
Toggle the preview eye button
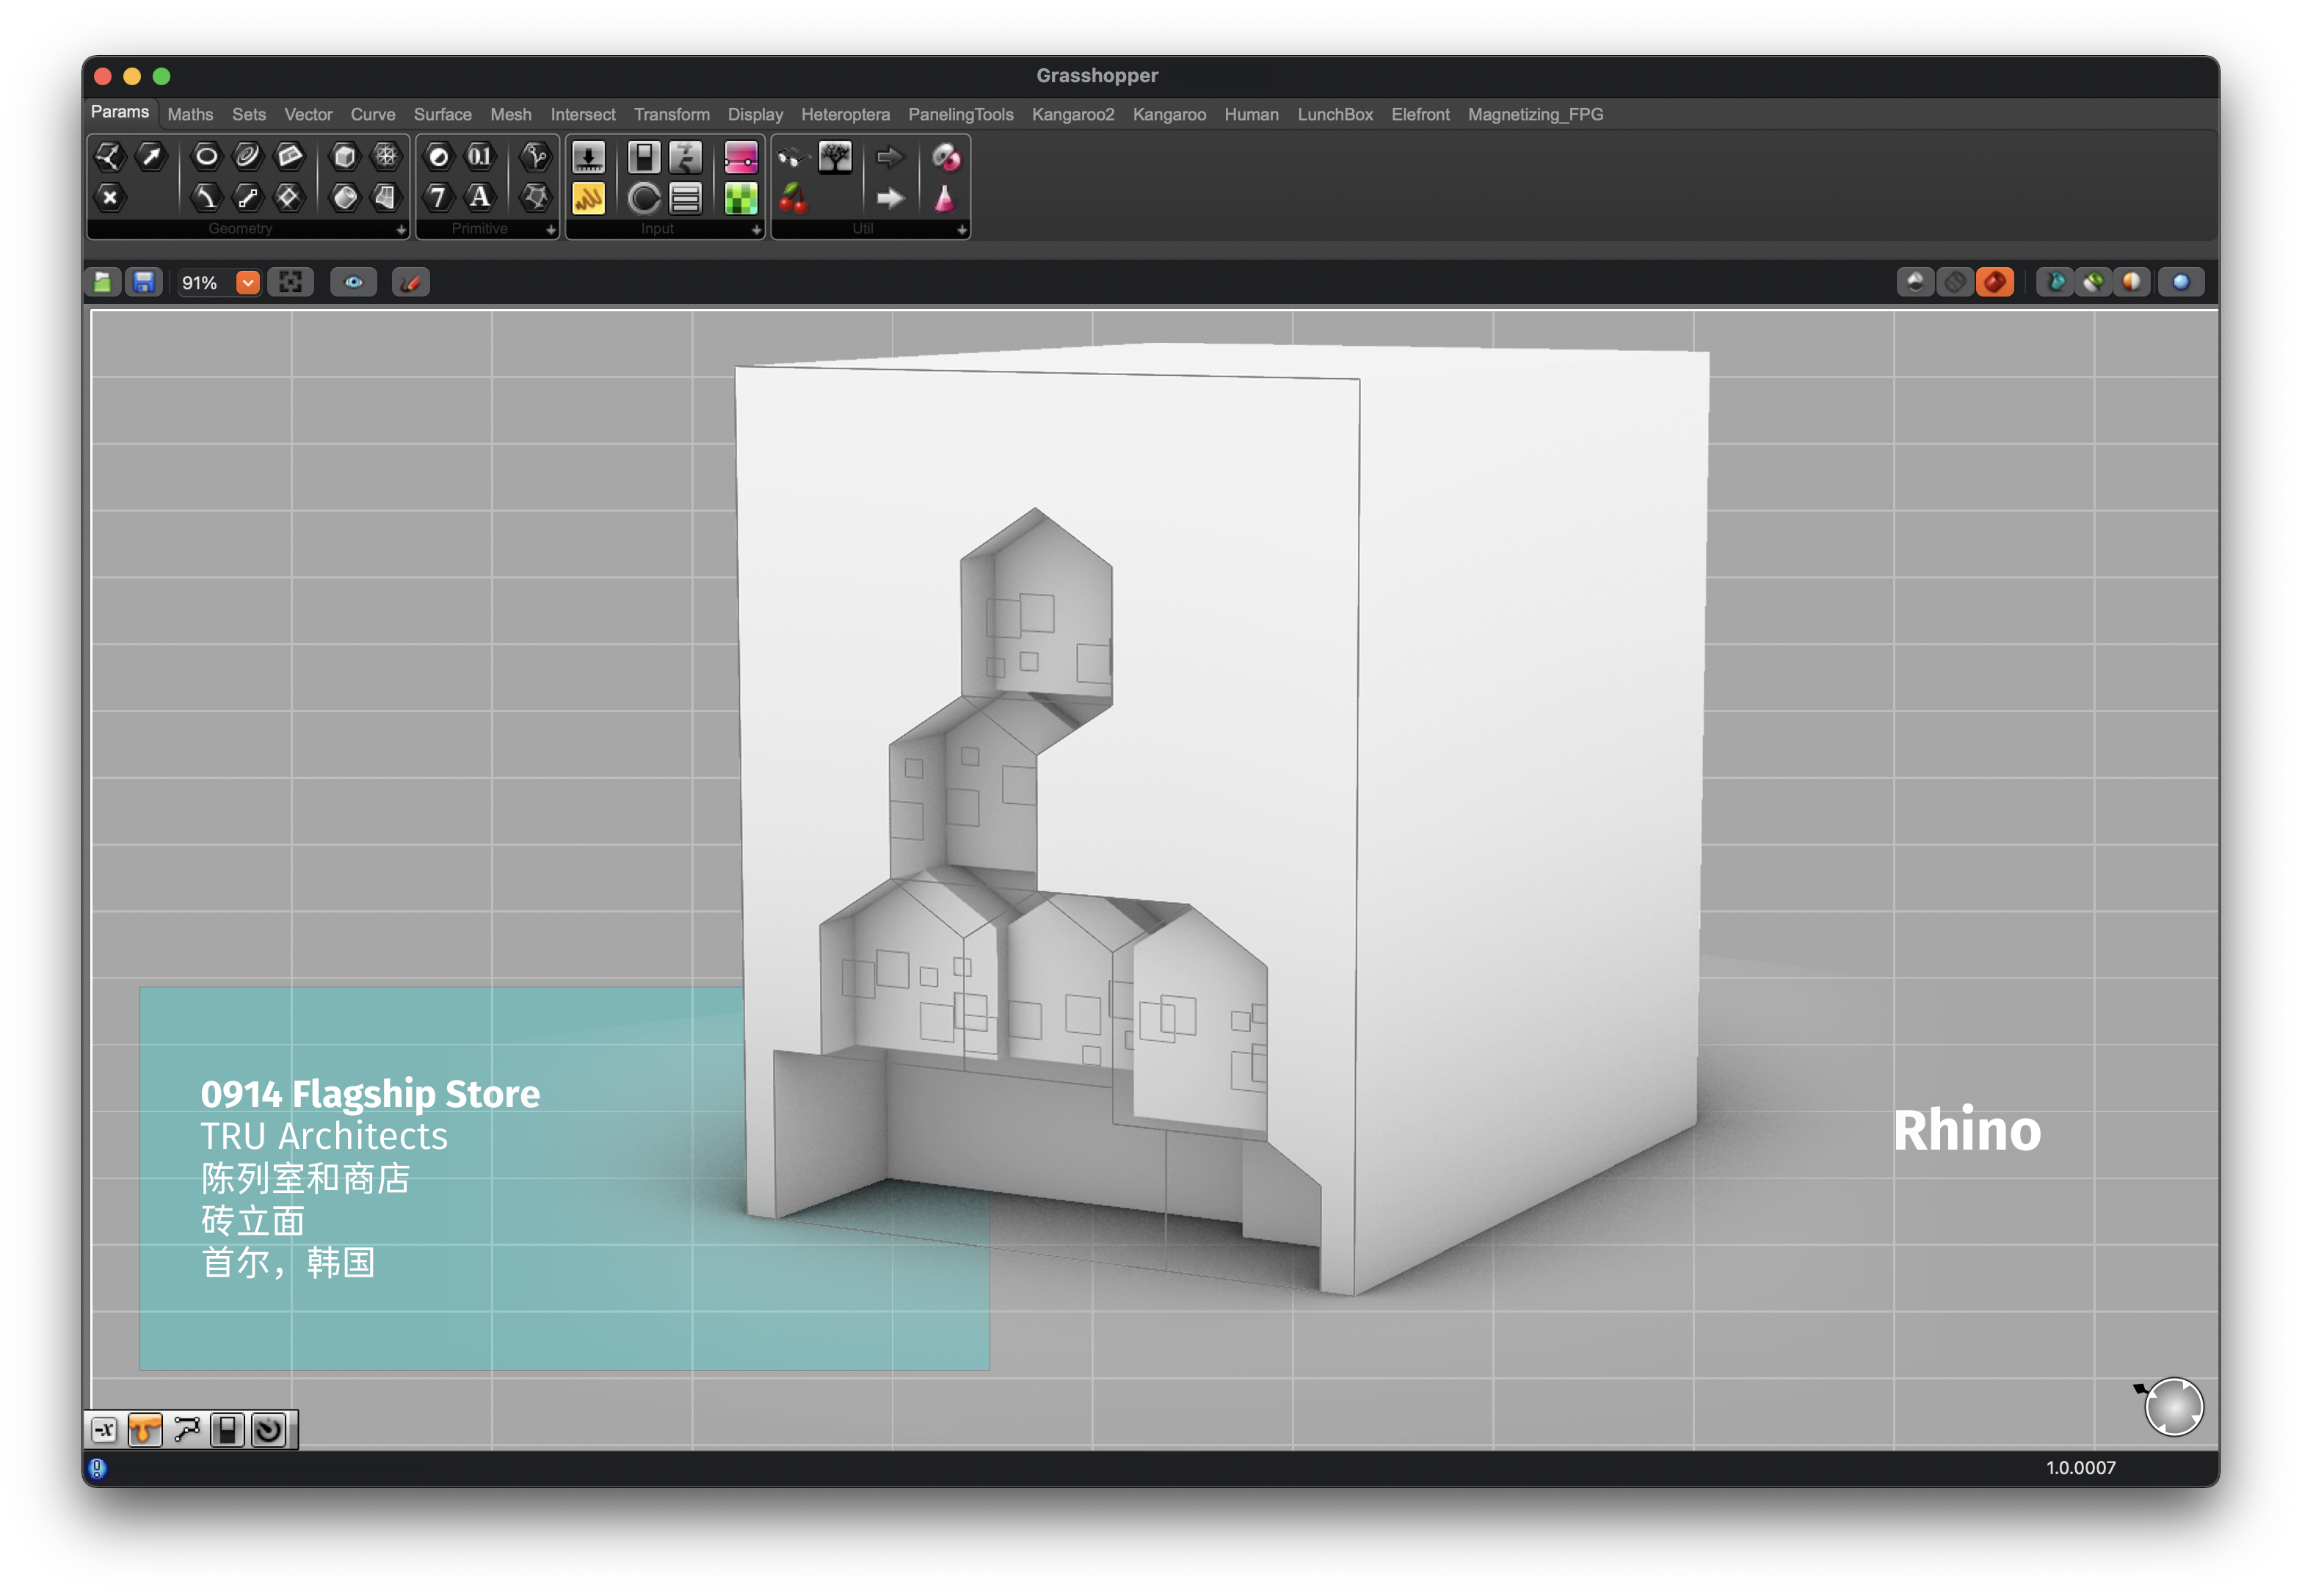tap(354, 283)
